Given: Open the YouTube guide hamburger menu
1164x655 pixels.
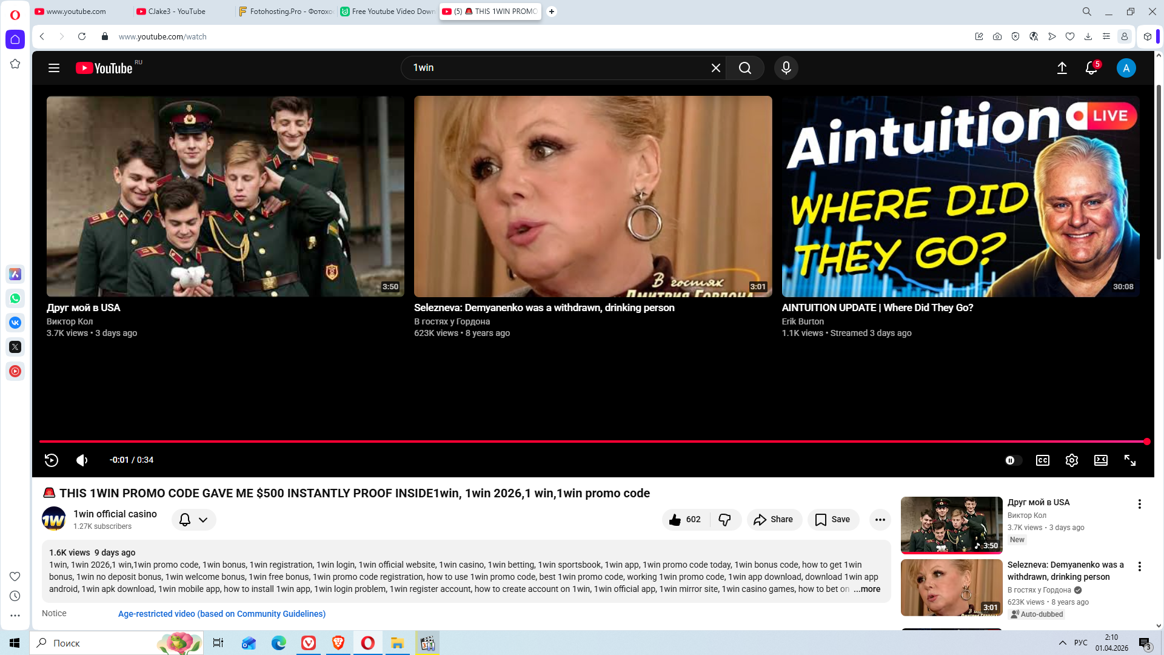Looking at the screenshot, I should (54, 68).
